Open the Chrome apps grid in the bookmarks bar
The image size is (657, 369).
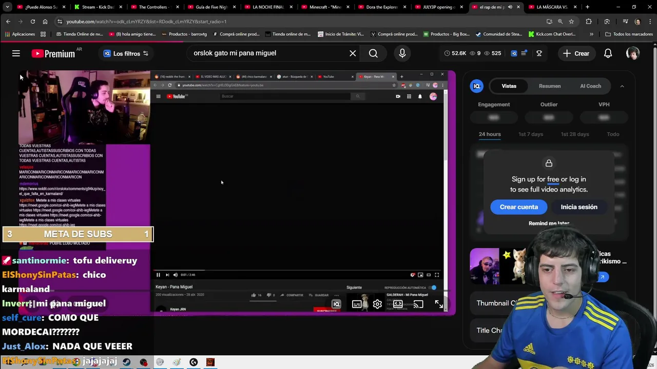click(43, 34)
